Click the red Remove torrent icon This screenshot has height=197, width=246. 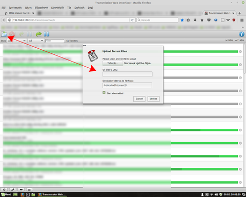click(12, 34)
